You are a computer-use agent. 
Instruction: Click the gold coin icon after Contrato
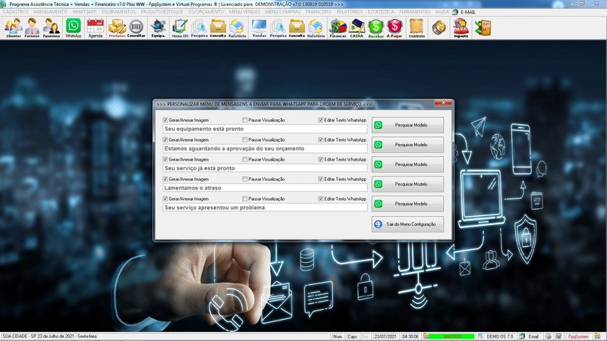coord(439,28)
